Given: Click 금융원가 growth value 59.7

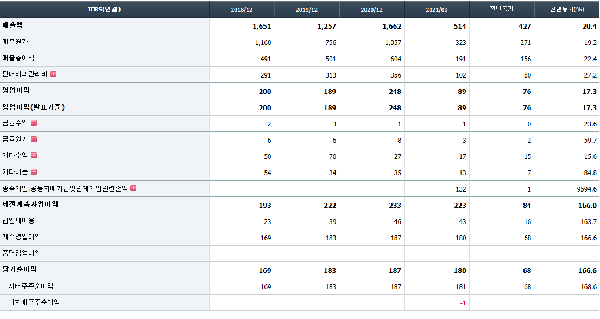Looking at the screenshot, I should click(590, 141).
